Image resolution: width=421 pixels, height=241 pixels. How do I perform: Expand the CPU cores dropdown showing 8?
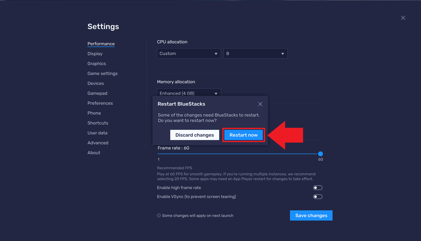point(256,53)
